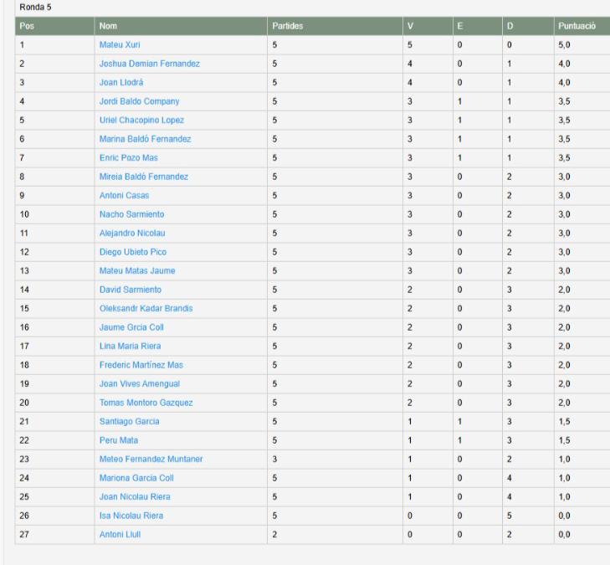The height and width of the screenshot is (565, 610).
Task: Open Mateu Xuri's player profile link
Action: (x=120, y=44)
